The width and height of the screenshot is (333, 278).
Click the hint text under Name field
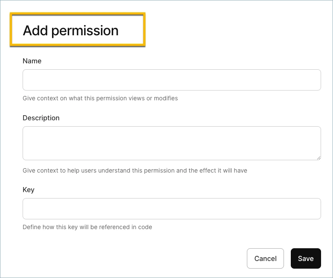point(100,98)
